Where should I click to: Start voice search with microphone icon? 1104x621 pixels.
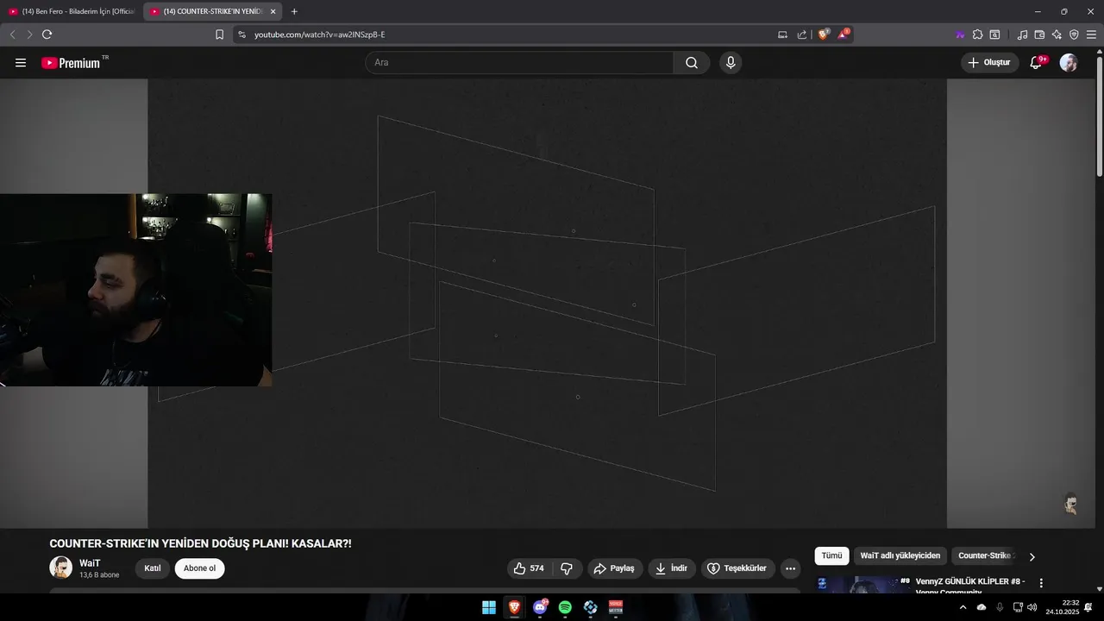731,63
